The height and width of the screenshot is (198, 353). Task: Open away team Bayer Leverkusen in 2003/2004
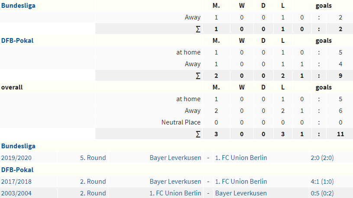pos(241,193)
